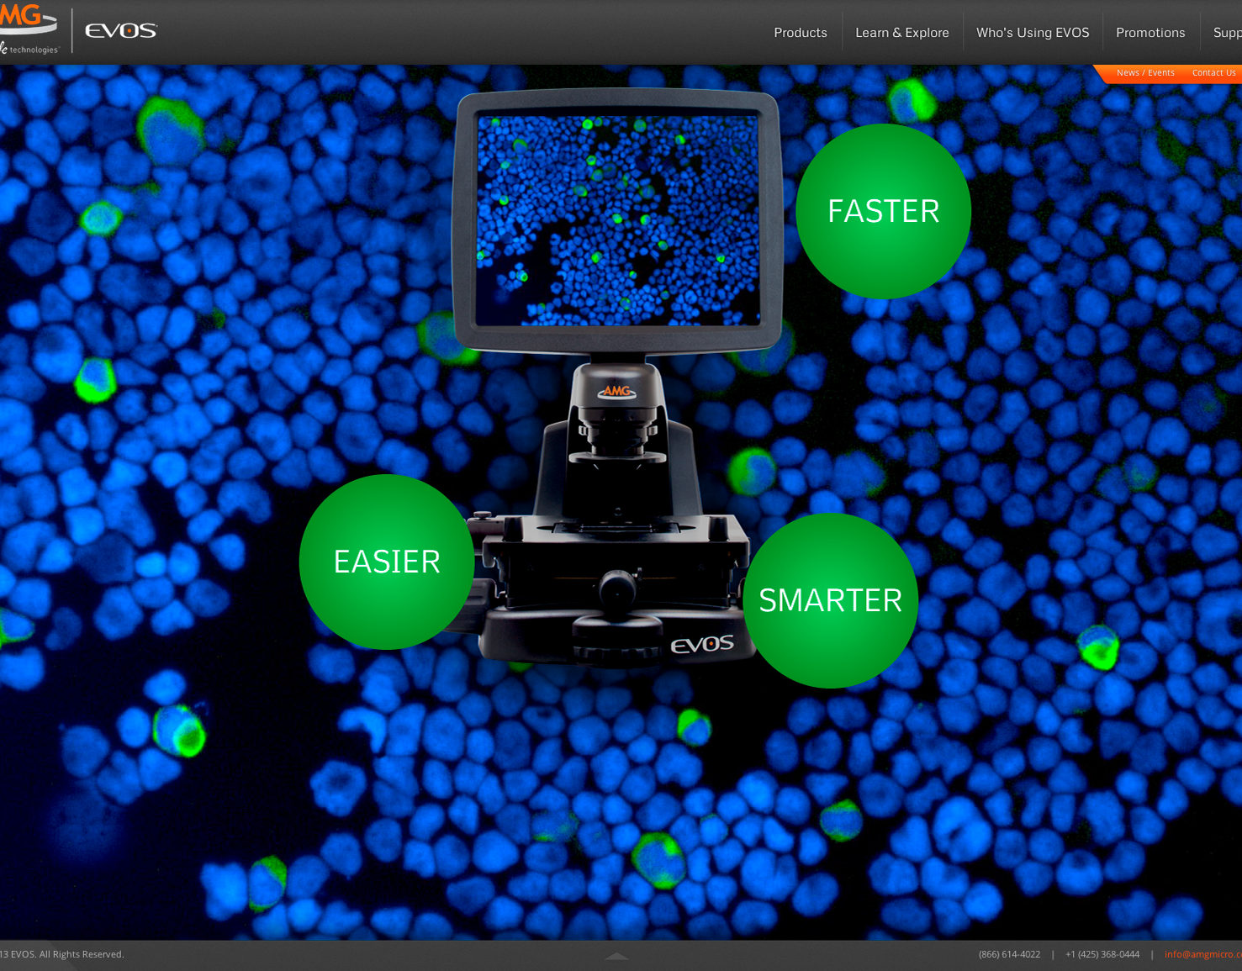Click the green SMARTER circle
Screen dimensions: 1242x971
point(830,600)
